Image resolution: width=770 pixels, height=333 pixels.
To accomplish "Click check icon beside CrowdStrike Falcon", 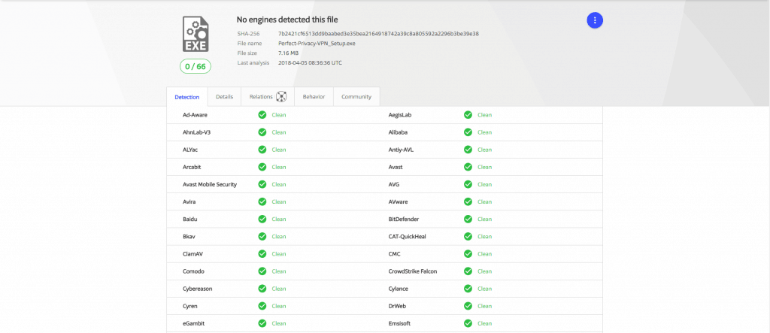I will (468, 271).
